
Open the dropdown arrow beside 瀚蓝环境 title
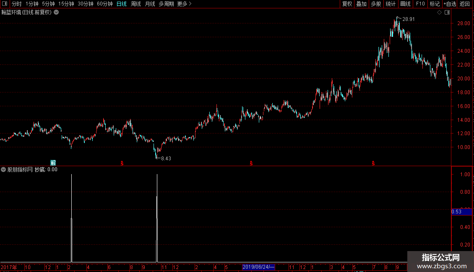pos(56,13)
